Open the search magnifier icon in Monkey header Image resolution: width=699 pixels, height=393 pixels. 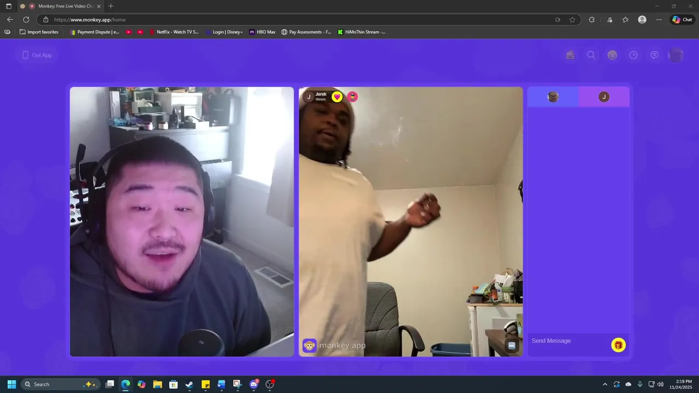click(591, 55)
